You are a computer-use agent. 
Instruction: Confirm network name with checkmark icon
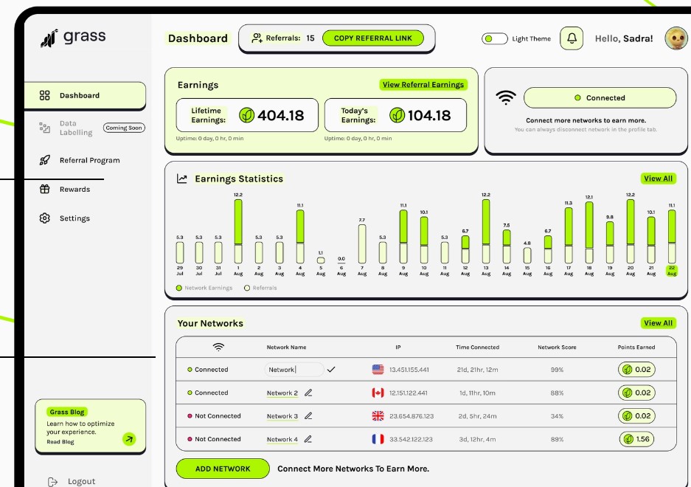coord(331,369)
